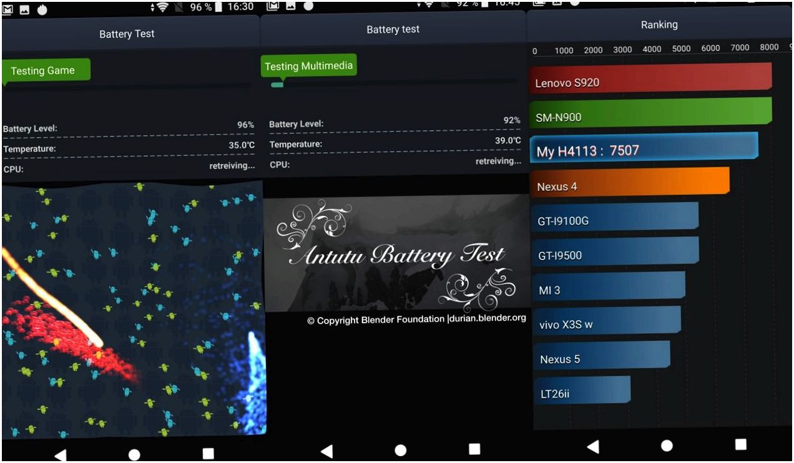This screenshot has width=794, height=463.
Task: Select the orange Nexus 4 ranking bar
Action: [x=630, y=183]
